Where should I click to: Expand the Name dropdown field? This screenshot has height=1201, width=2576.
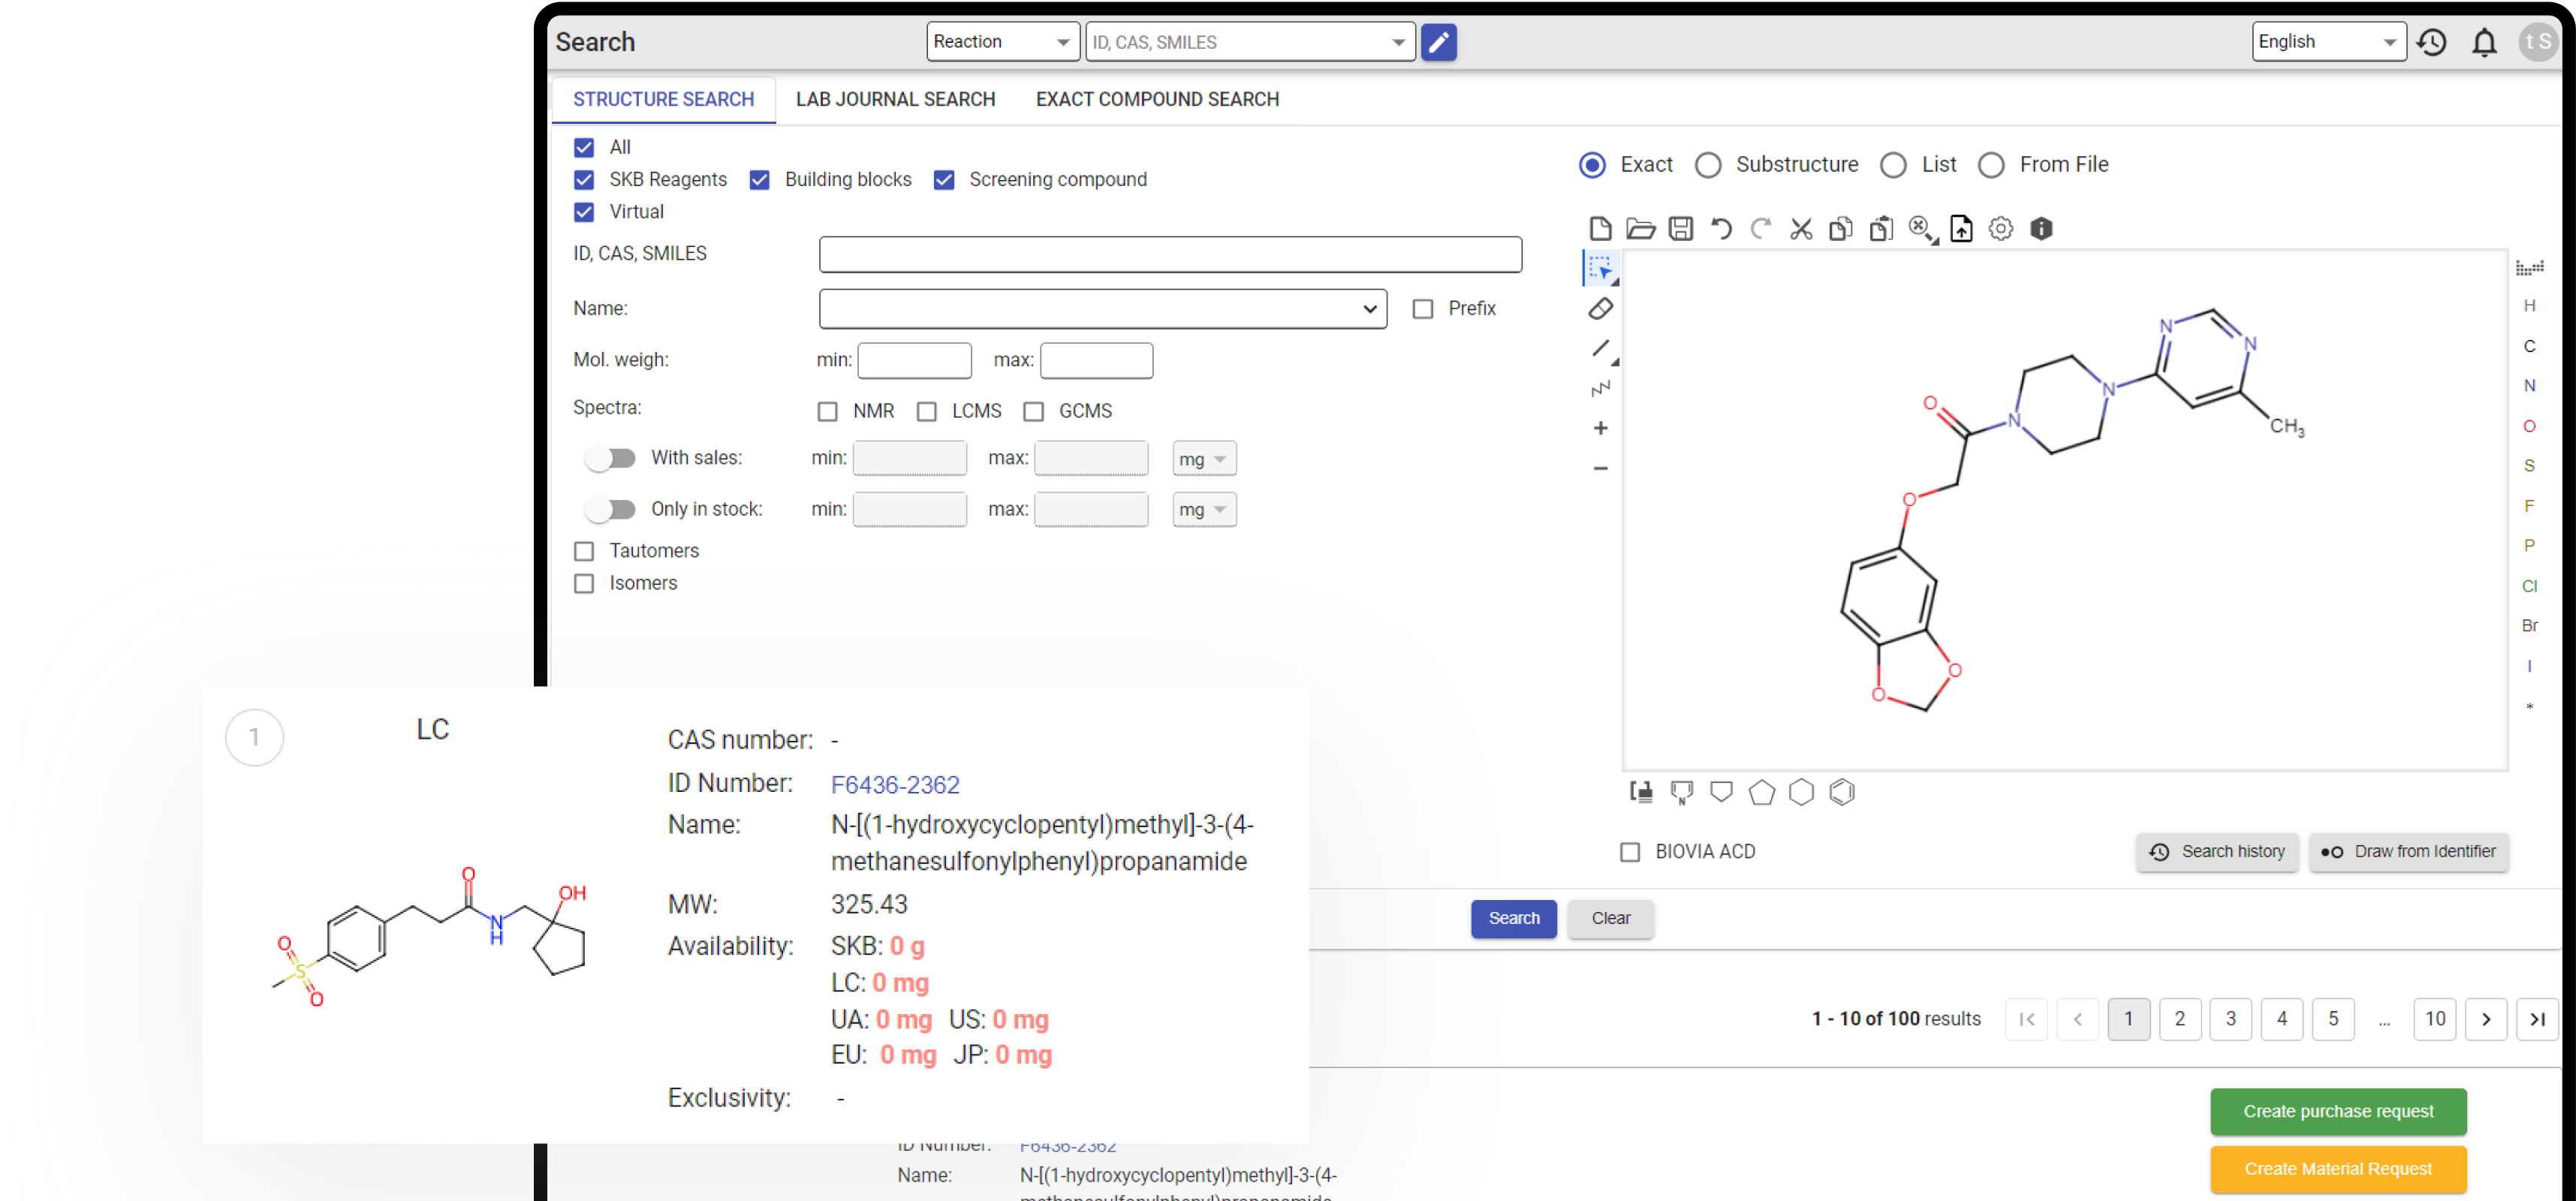tap(1102, 309)
